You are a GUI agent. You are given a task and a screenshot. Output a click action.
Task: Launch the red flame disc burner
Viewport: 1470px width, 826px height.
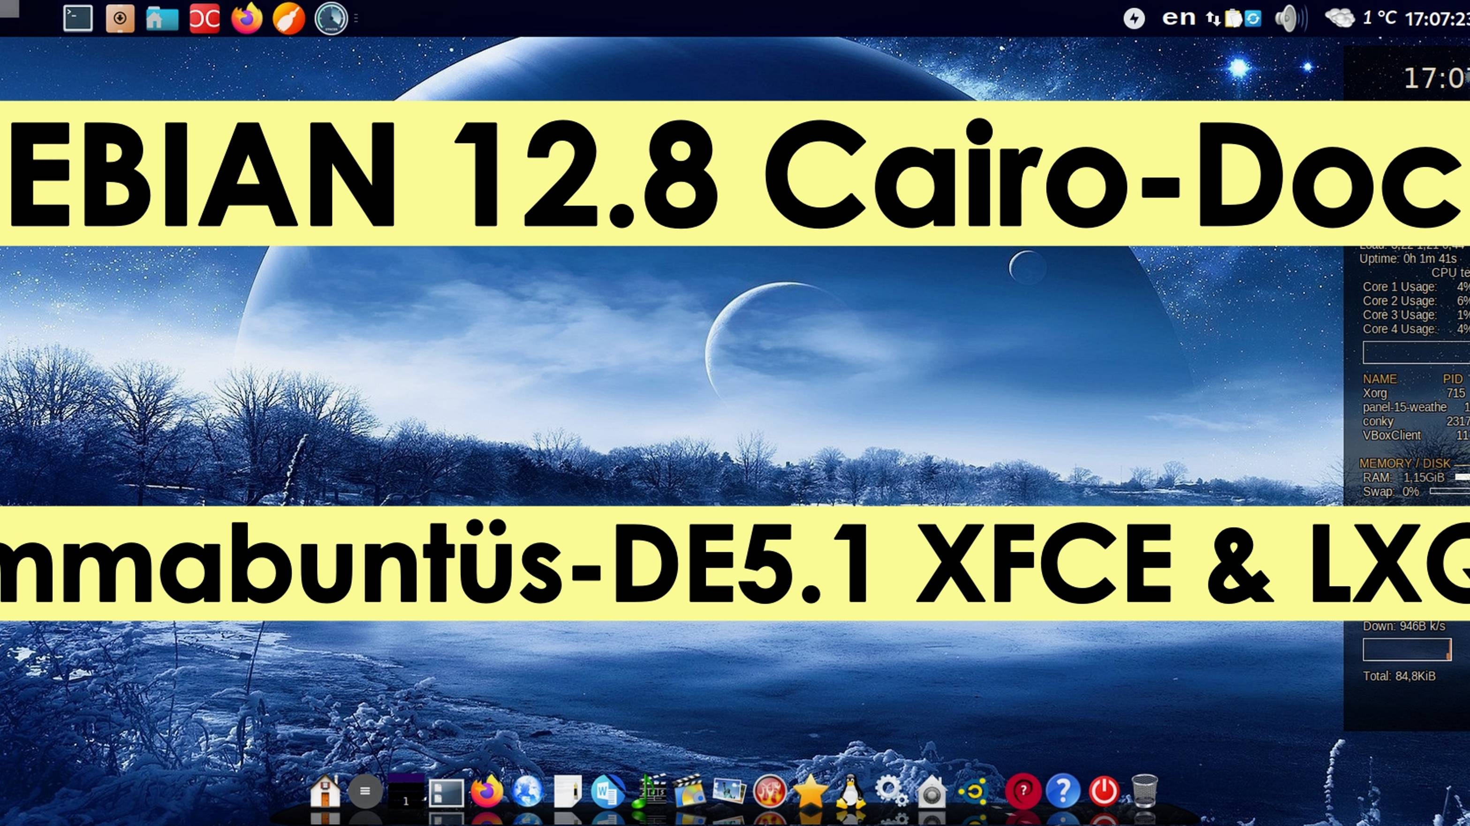pyautogui.click(x=770, y=792)
